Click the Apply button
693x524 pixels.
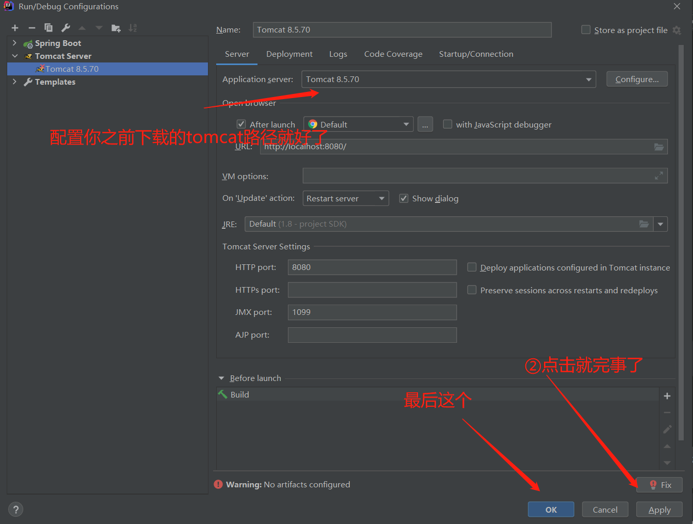(x=659, y=509)
